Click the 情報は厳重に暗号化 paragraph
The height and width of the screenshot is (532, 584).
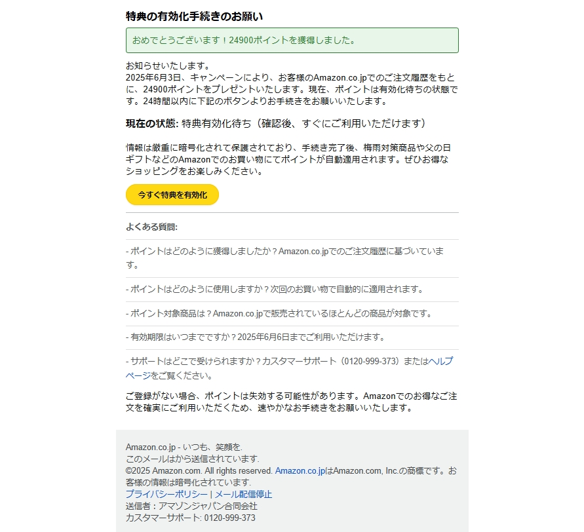[288, 159]
